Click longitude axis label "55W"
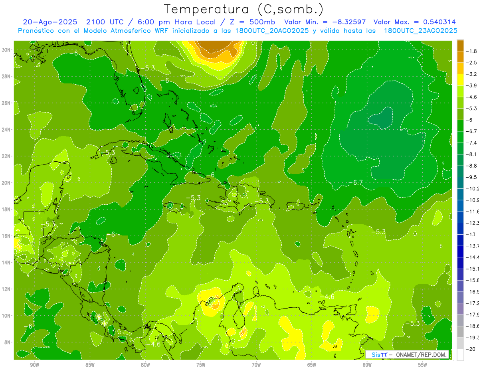The height and width of the screenshot is (370, 479). 423,365
